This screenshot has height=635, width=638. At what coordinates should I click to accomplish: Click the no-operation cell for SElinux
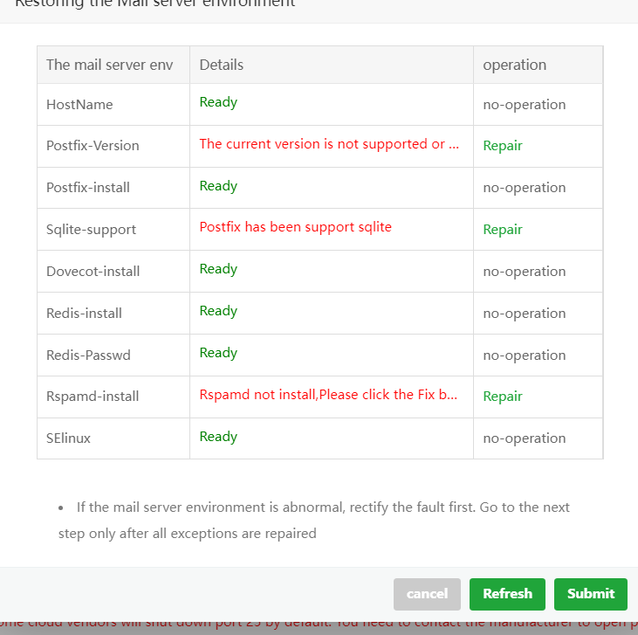[524, 438]
